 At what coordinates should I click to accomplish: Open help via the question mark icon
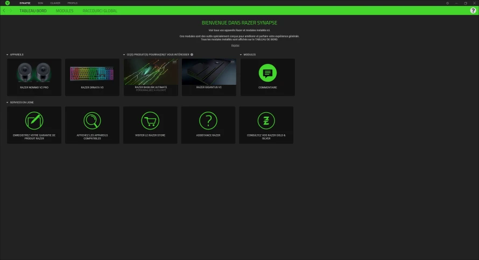(473, 11)
